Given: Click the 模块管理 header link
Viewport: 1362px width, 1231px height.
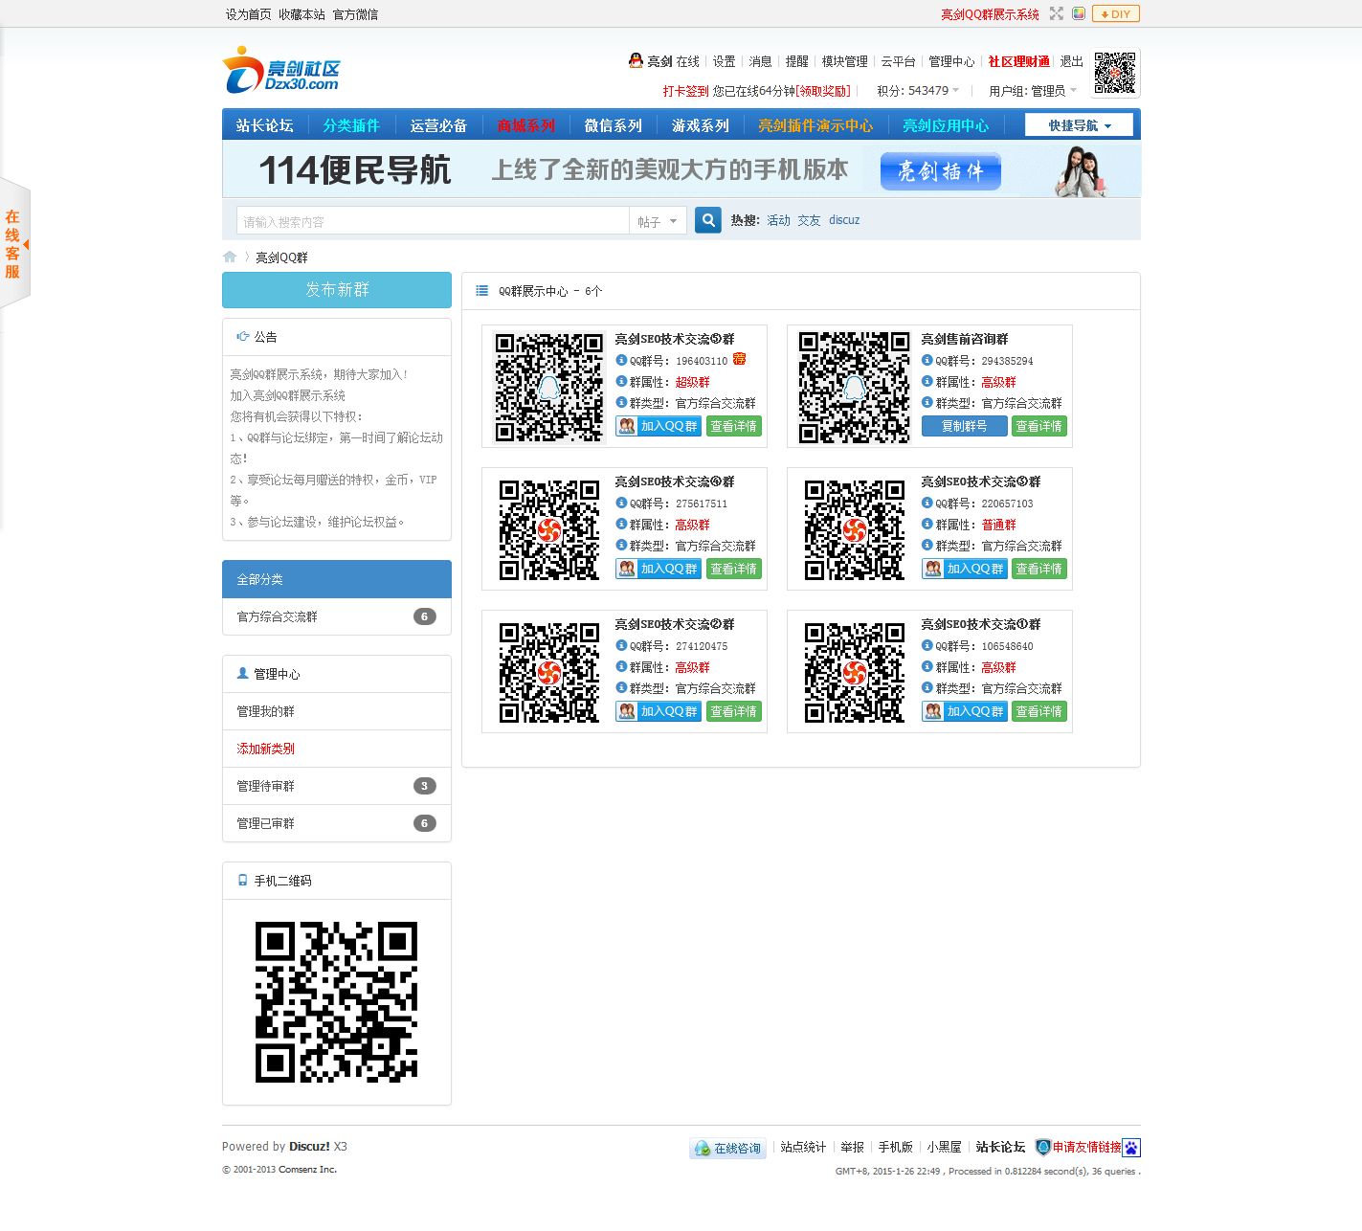Looking at the screenshot, I should click(x=844, y=61).
